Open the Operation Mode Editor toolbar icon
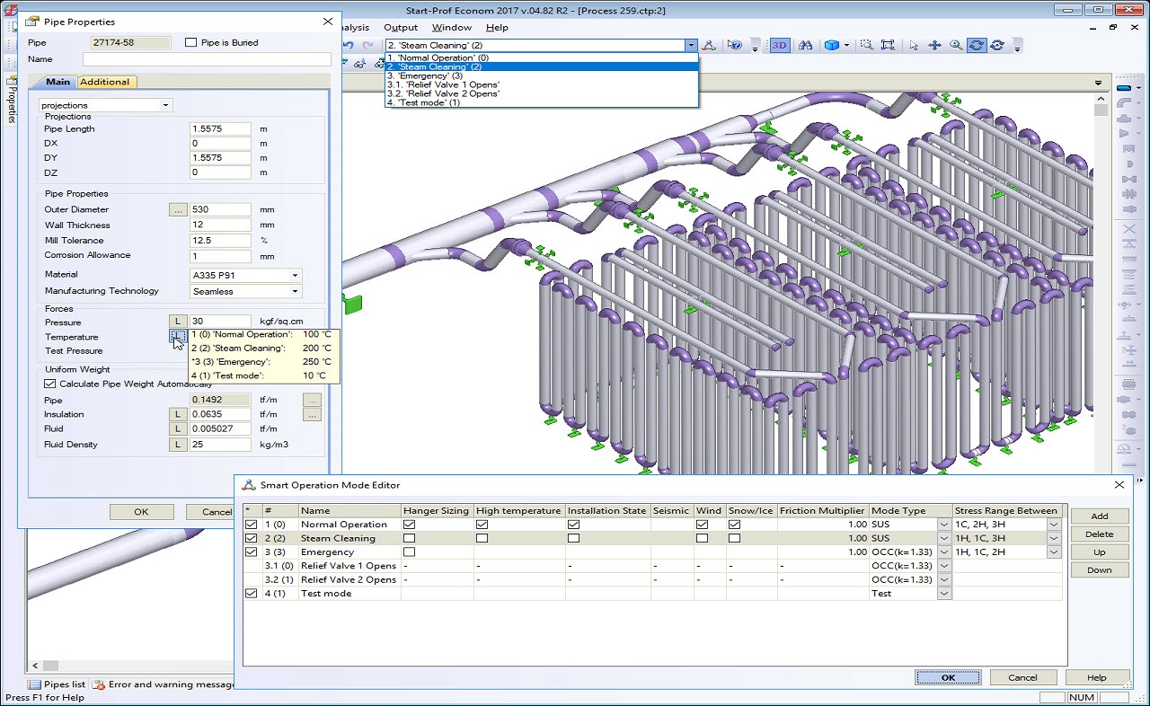Image resolution: width=1150 pixels, height=706 pixels. pyautogui.click(x=709, y=45)
